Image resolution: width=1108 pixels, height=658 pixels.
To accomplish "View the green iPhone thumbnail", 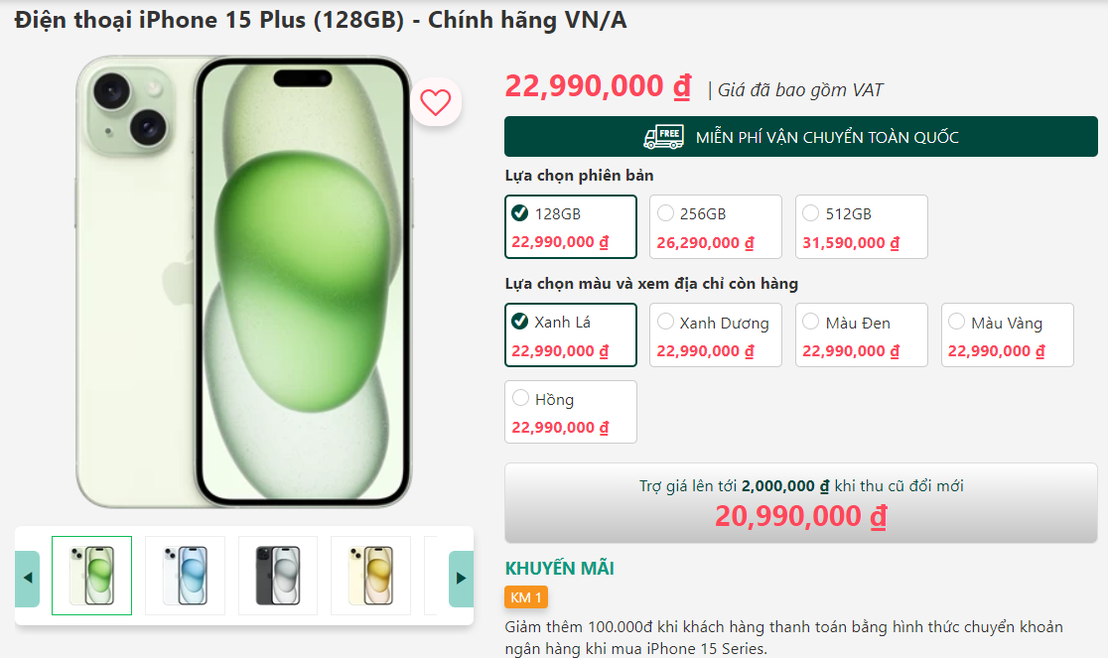I will tap(92, 576).
